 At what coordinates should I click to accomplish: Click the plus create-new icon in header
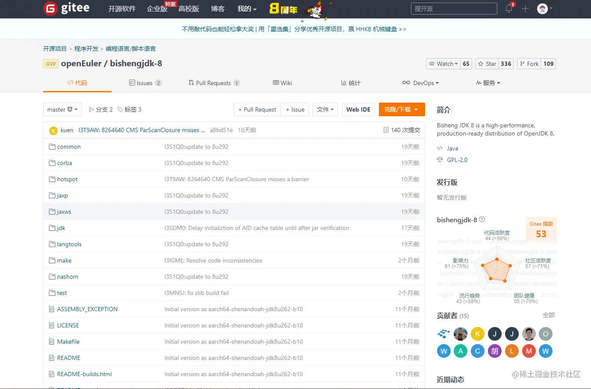525,9
